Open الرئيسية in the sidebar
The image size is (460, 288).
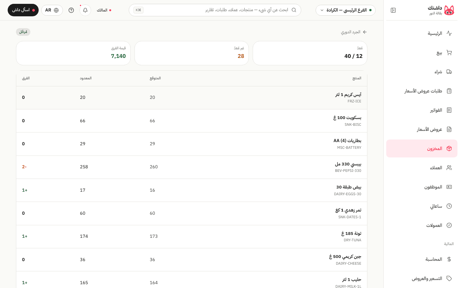point(422,33)
